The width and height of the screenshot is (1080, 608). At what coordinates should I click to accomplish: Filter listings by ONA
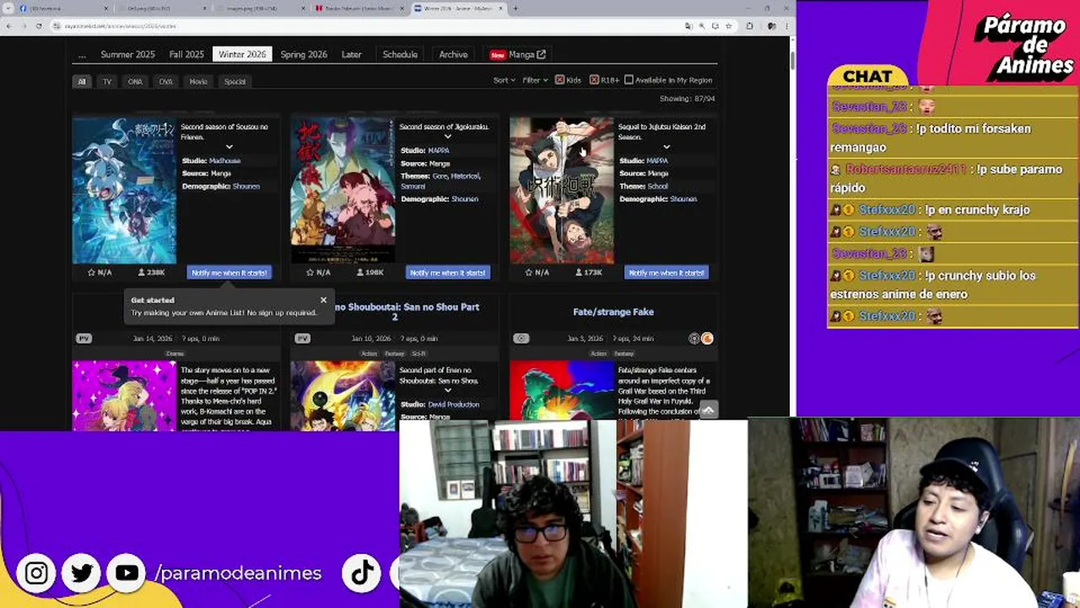click(135, 82)
